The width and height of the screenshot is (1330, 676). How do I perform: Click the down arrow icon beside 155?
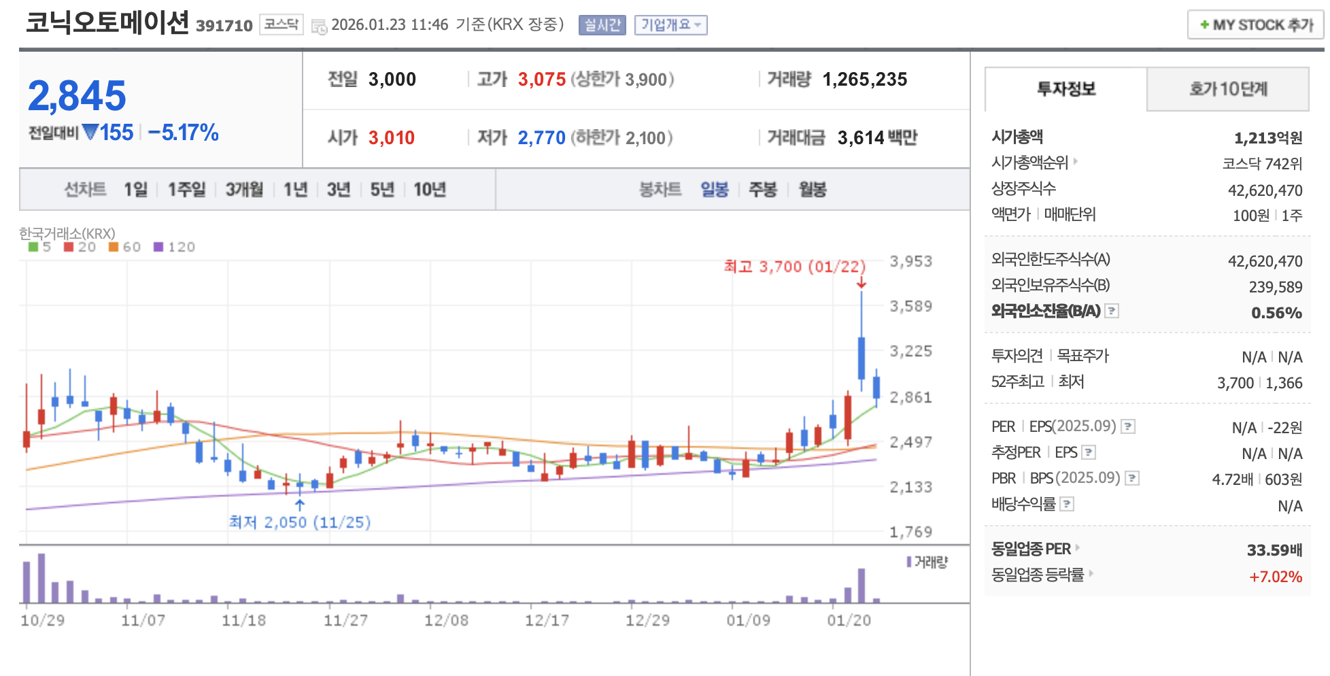coord(90,132)
